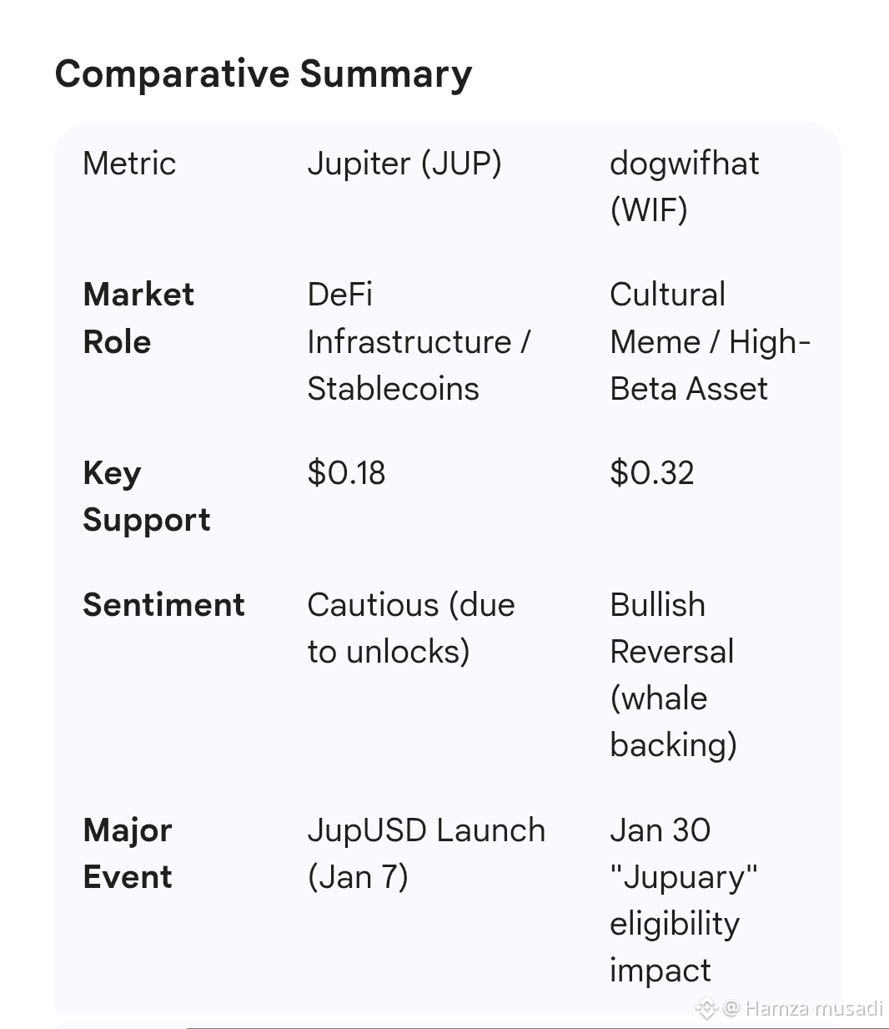
Task: Select the Sentiment row label
Action: [163, 604]
